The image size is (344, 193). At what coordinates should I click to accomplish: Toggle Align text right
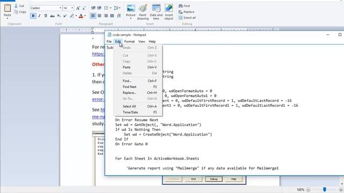(x=106, y=16)
